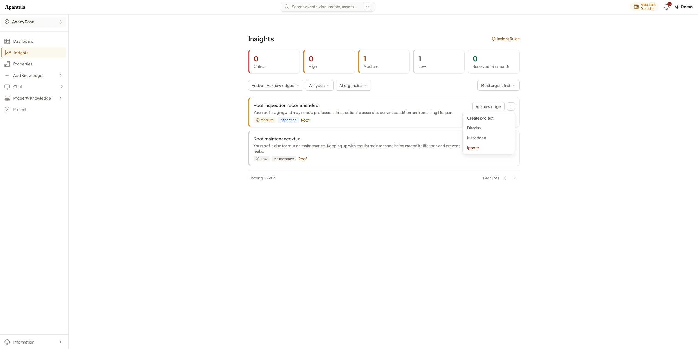Open the Active + Acknowledged status filter

[276, 85]
